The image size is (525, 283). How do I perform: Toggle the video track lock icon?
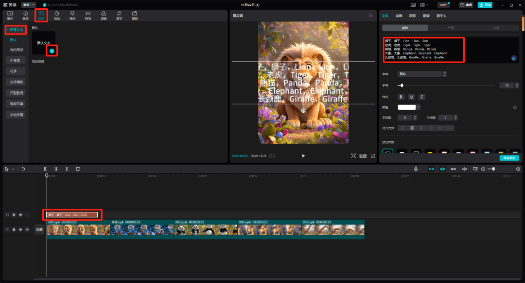[x=14, y=230]
